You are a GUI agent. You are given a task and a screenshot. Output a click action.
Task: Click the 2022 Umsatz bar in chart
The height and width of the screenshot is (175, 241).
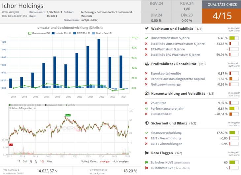click(x=99, y=63)
